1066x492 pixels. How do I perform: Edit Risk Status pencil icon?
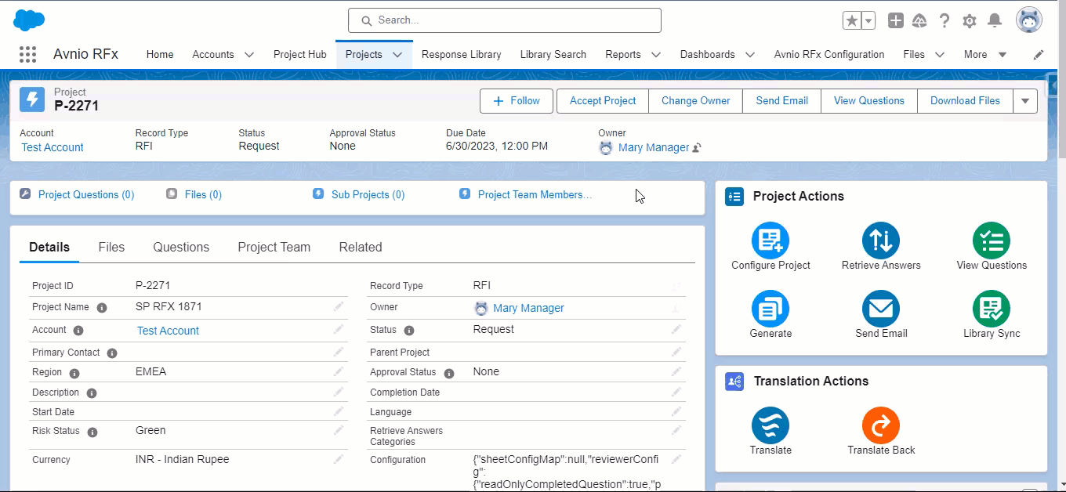339,431
